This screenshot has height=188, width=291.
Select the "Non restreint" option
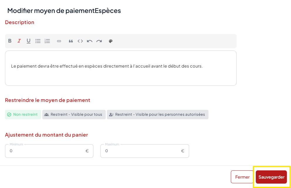(23, 115)
